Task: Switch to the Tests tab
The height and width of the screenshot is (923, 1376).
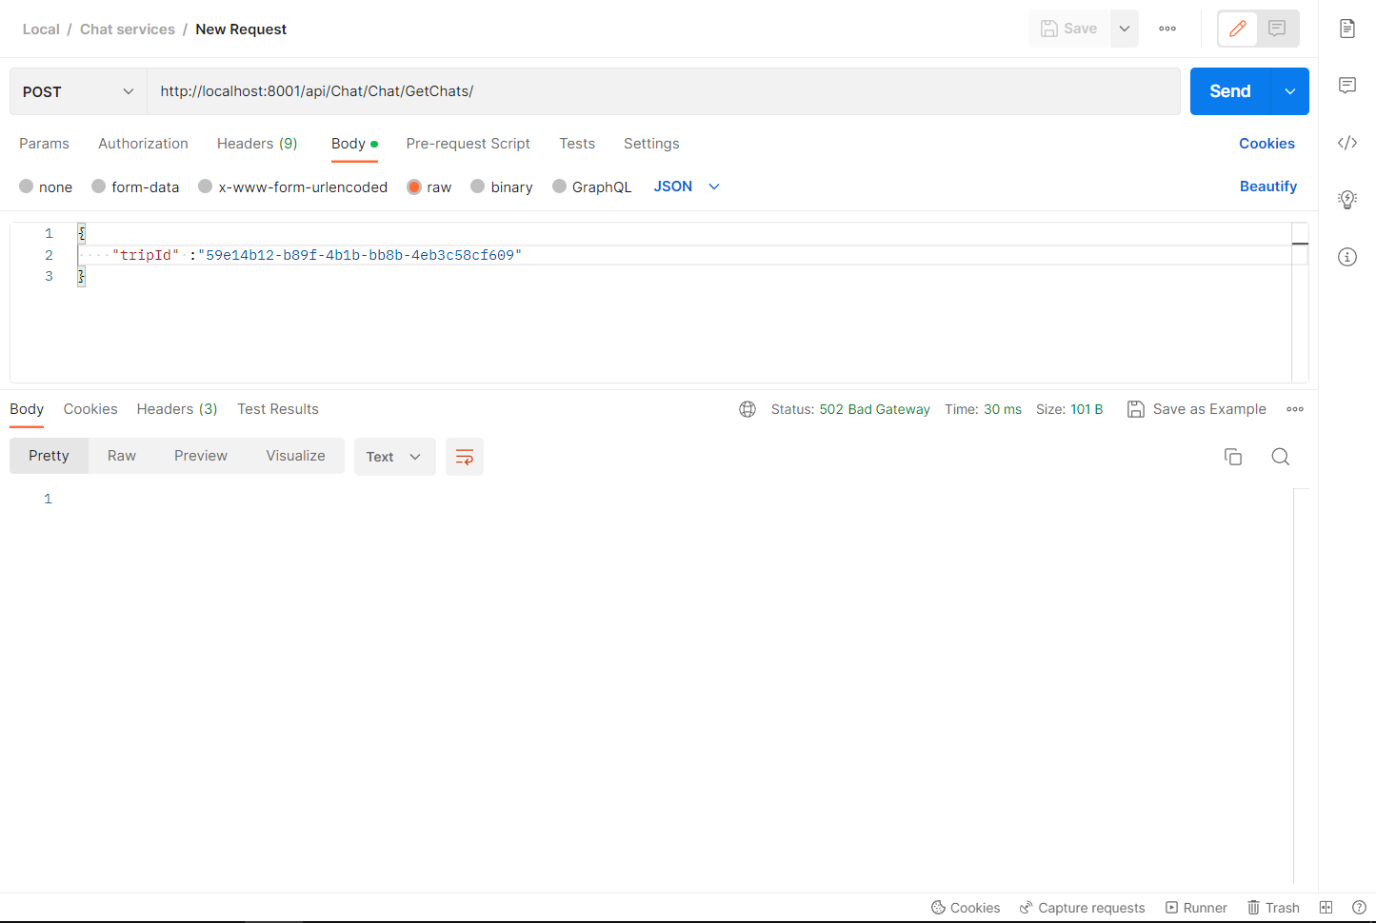Action: click(x=576, y=143)
